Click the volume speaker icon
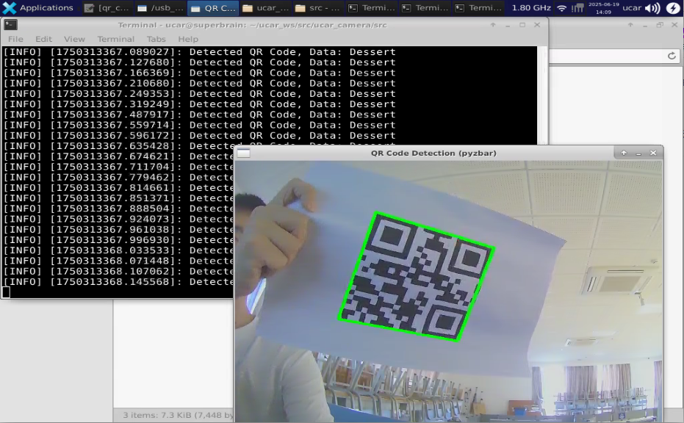 coord(652,8)
